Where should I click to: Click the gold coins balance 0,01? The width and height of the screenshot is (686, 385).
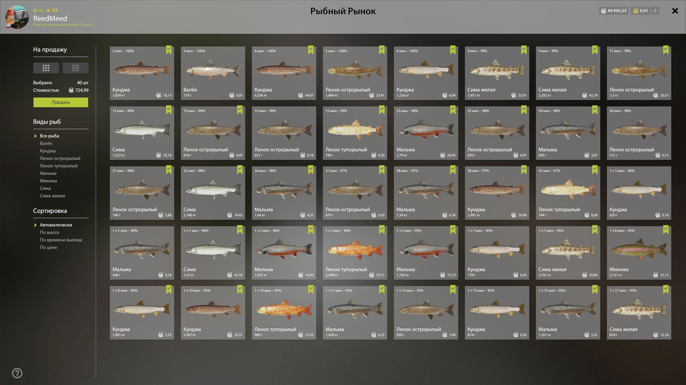tap(640, 11)
